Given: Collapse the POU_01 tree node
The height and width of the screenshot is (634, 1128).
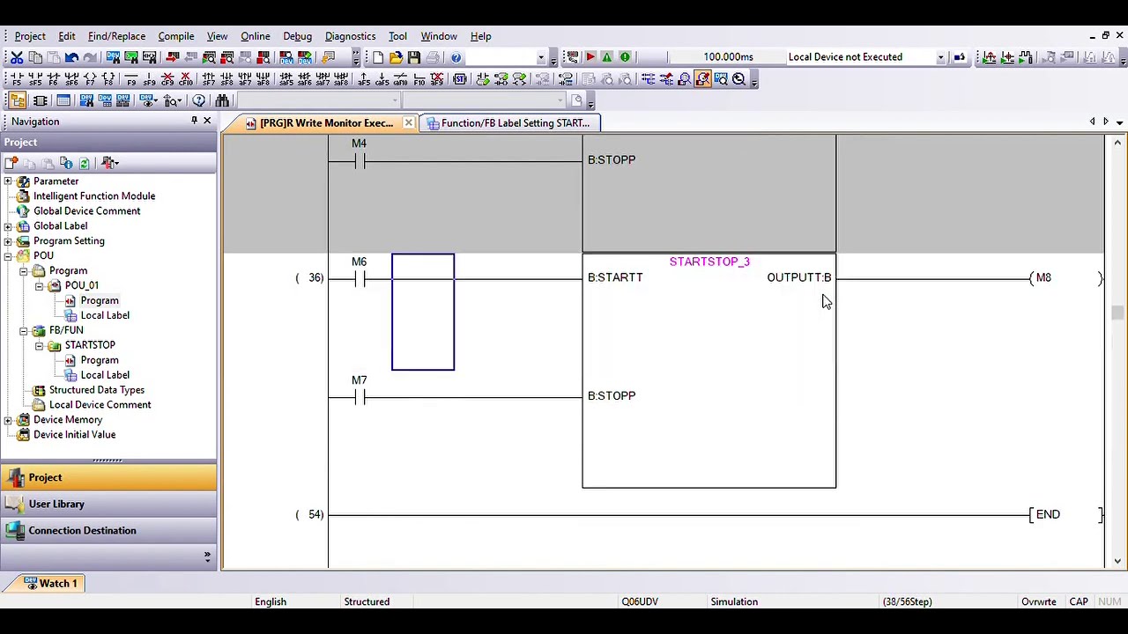Looking at the screenshot, I should tap(39, 286).
